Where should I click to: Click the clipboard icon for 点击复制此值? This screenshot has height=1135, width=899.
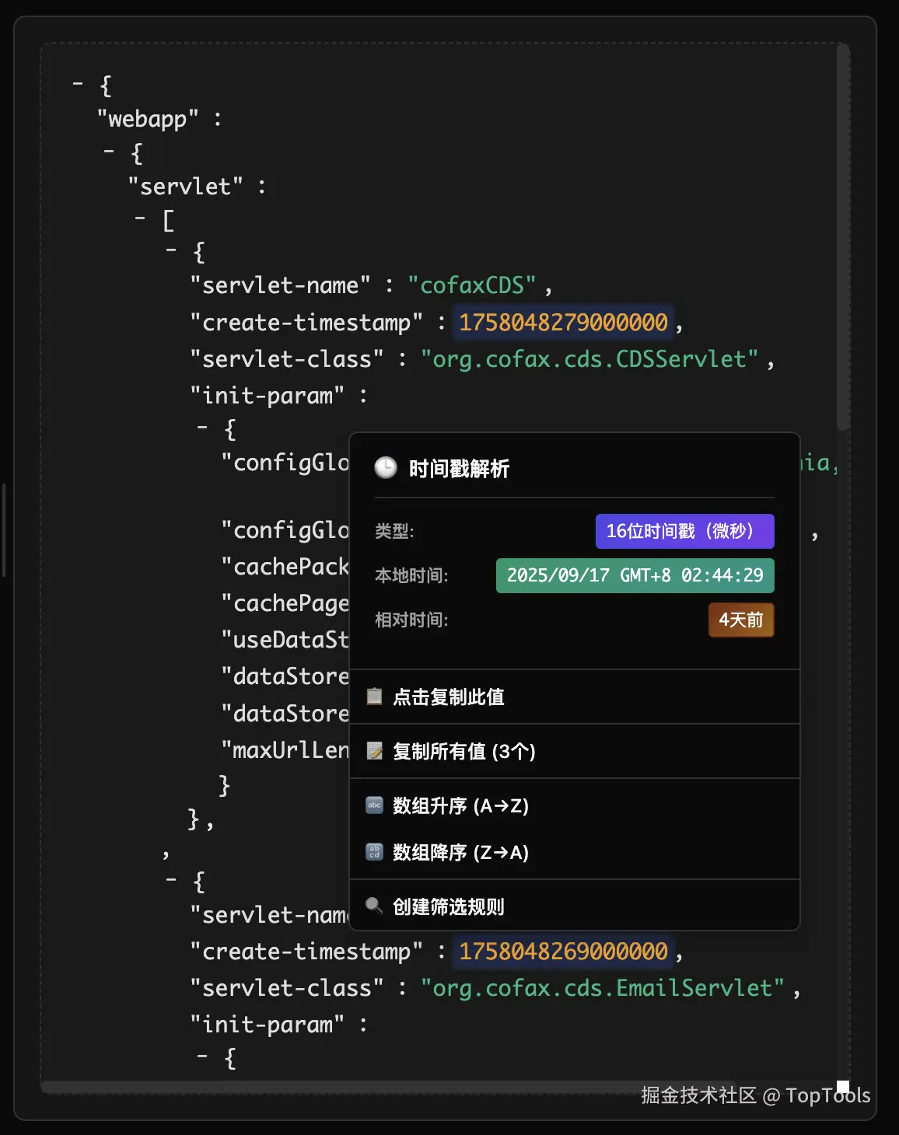(374, 697)
